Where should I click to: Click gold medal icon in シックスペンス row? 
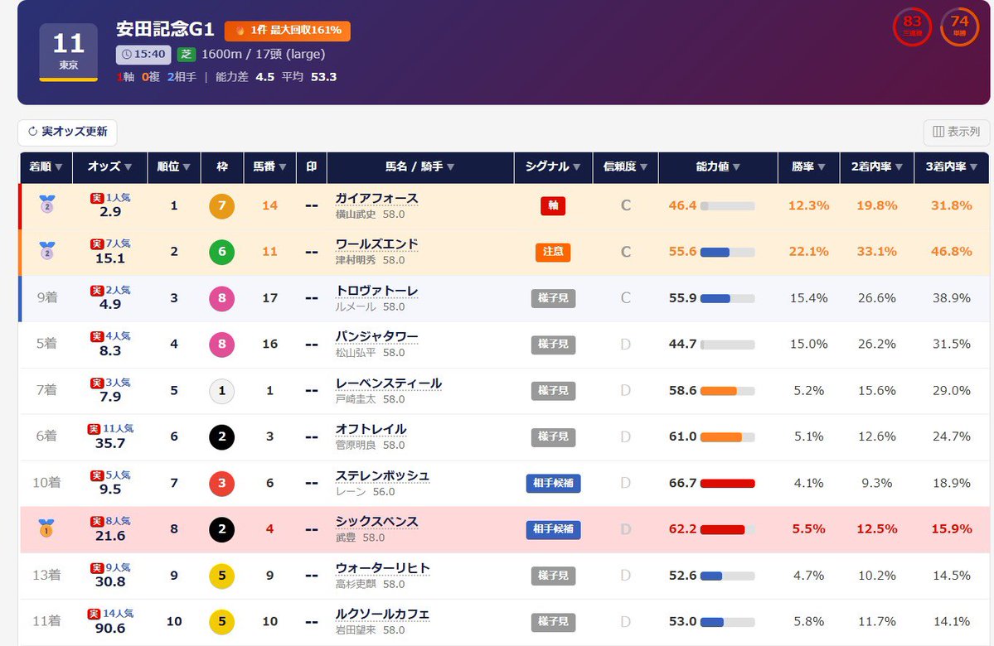click(x=46, y=528)
